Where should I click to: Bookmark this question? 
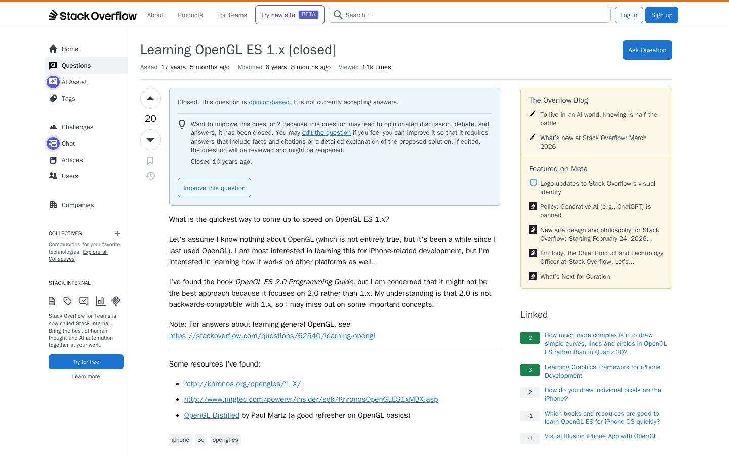(150, 161)
